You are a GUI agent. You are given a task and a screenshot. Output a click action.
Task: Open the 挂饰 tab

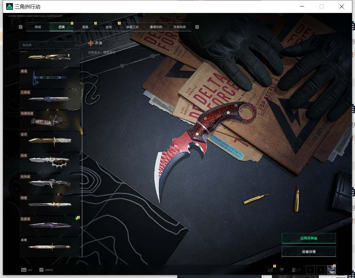[x=108, y=27]
